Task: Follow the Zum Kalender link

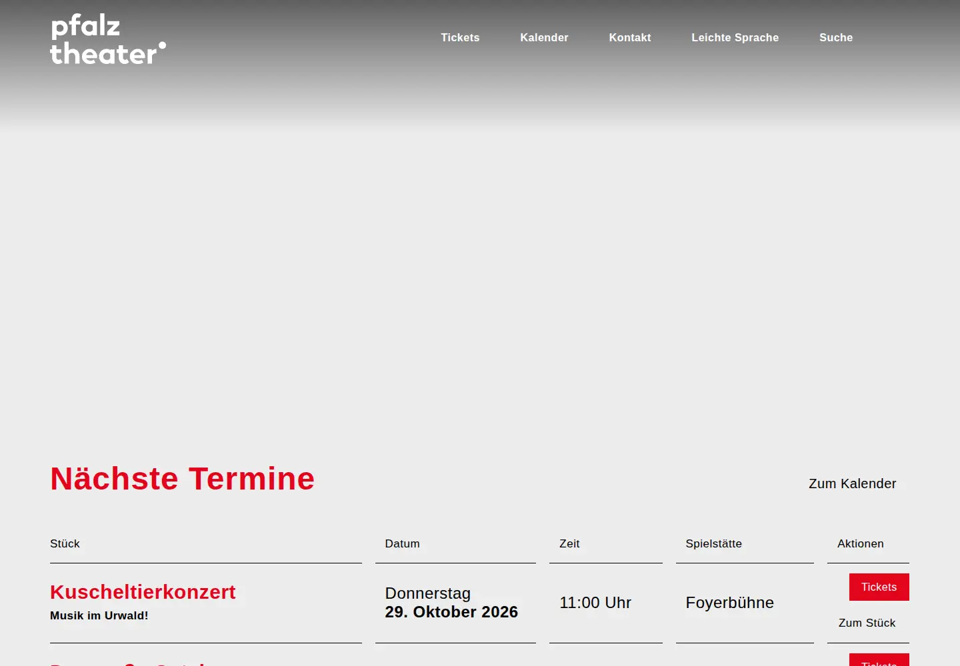Action: click(x=852, y=484)
